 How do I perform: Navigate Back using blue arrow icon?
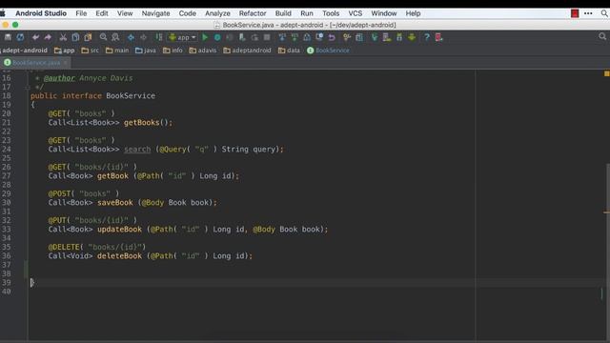click(x=132, y=37)
